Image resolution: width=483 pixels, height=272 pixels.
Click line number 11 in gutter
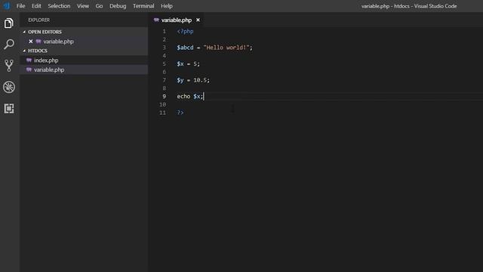[x=163, y=113]
